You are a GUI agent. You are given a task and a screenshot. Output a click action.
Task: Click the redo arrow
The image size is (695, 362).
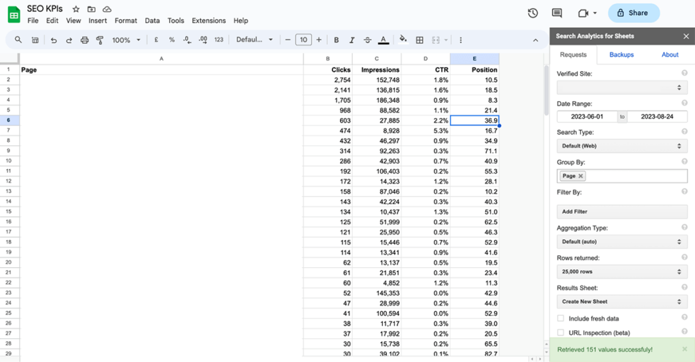pos(69,40)
